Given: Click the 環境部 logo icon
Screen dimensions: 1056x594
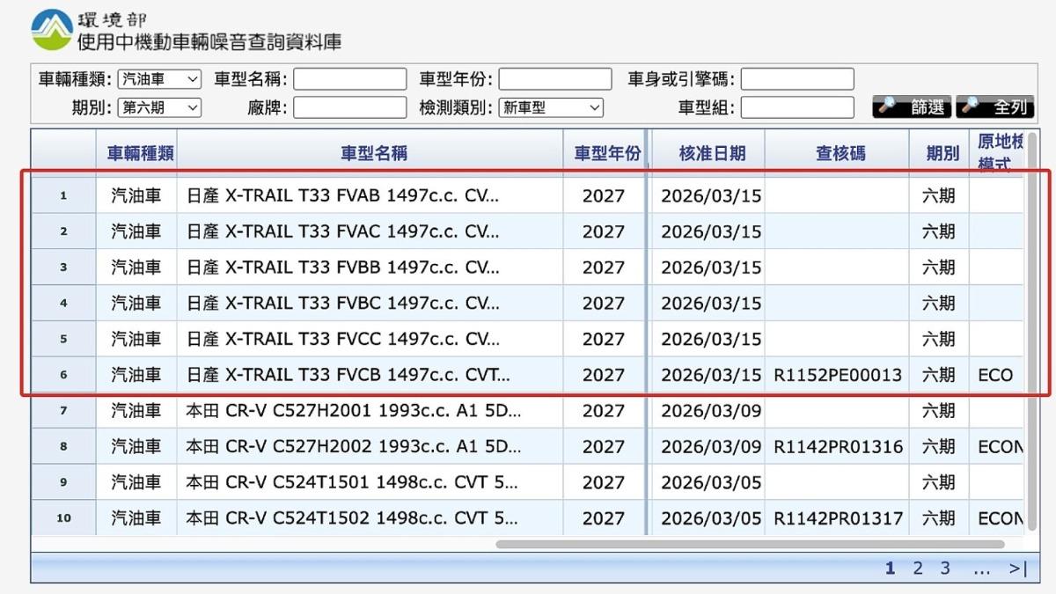Looking at the screenshot, I should [52, 30].
